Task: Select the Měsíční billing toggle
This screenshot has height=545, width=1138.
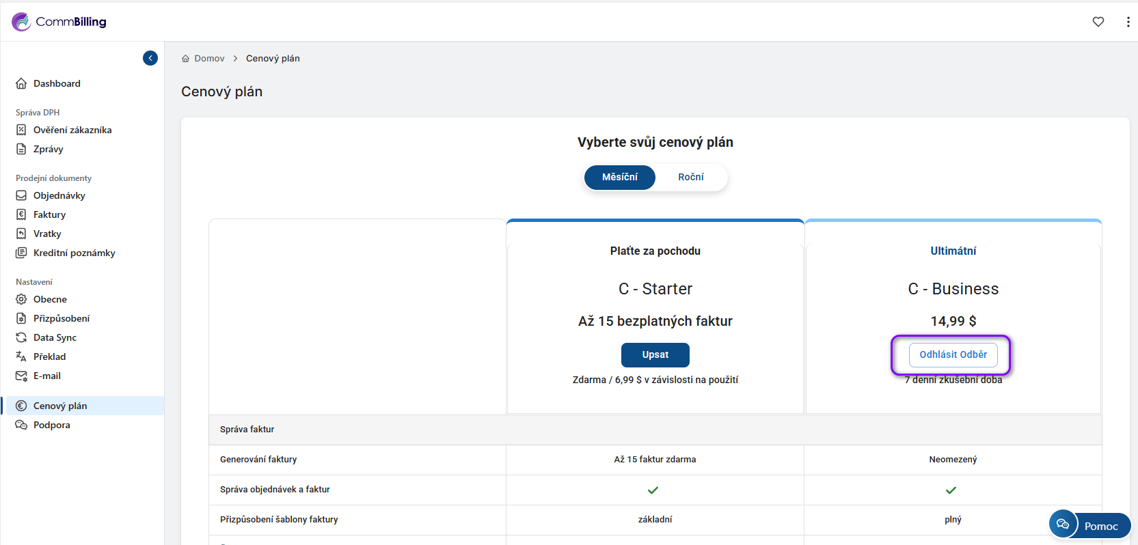Action: coord(619,177)
